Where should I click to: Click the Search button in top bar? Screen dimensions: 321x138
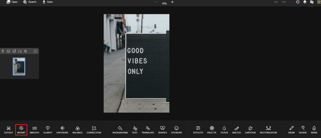tap(30, 2)
